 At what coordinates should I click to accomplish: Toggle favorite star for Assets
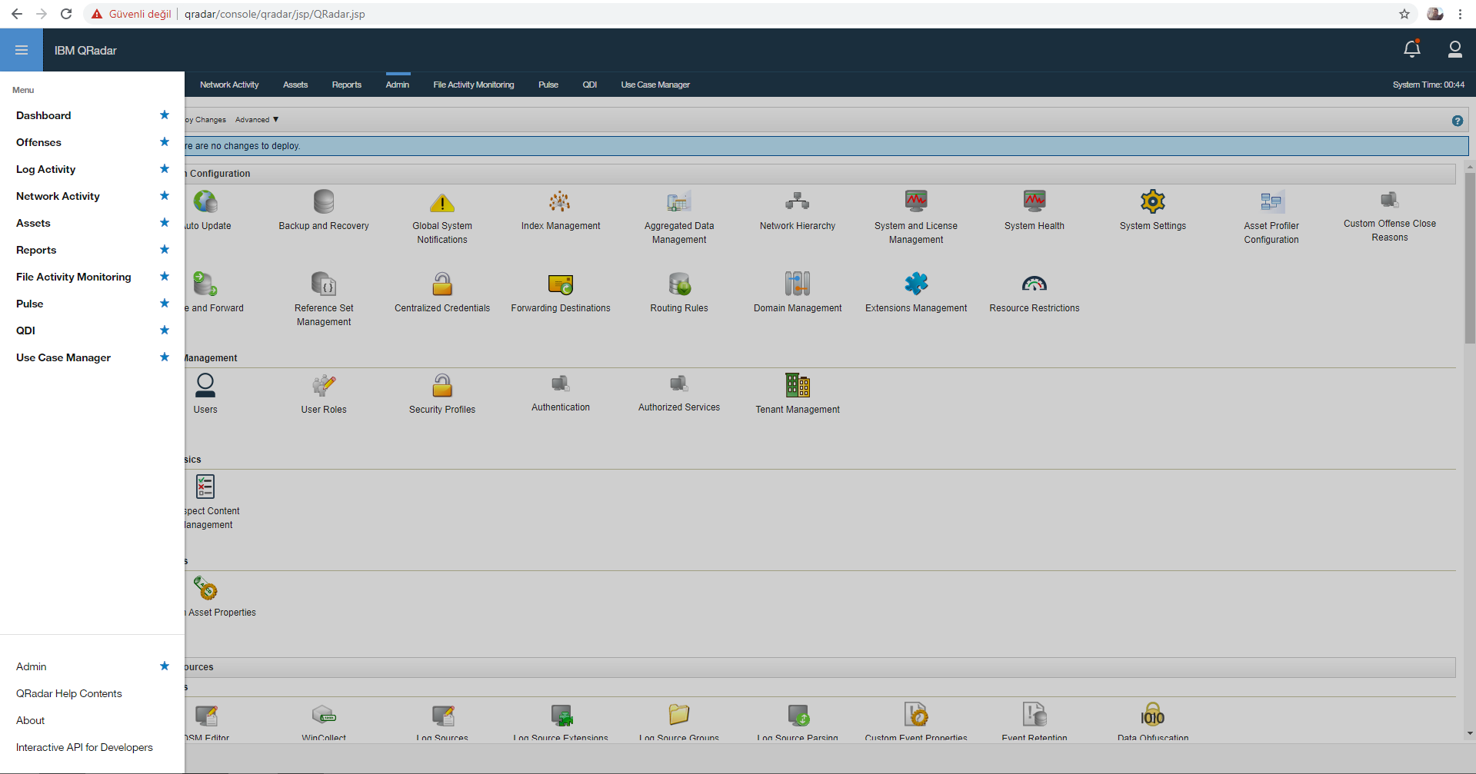[x=164, y=223]
